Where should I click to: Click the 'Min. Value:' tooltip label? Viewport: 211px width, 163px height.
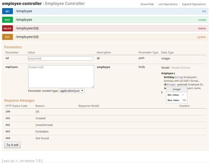tap(173, 95)
